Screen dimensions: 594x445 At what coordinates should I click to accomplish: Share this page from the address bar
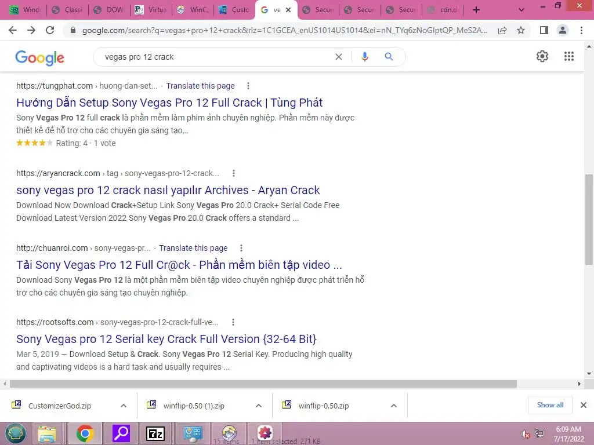[502, 30]
